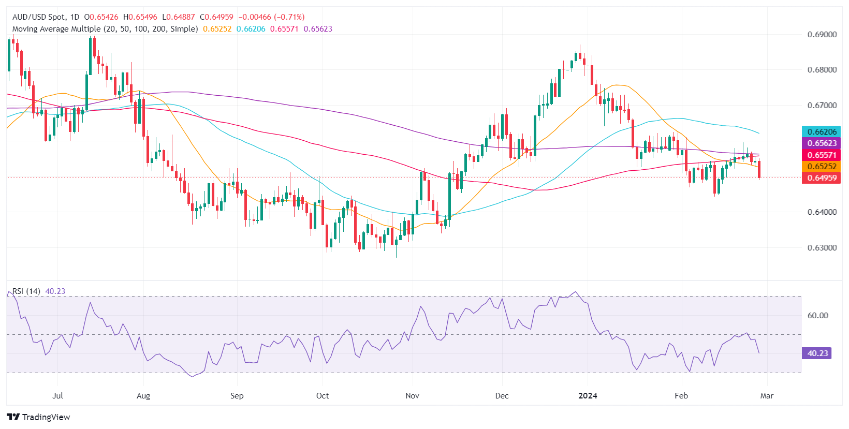This screenshot has height=429, width=849.
Task: Click the Nov label on time axis
Action: [412, 396]
